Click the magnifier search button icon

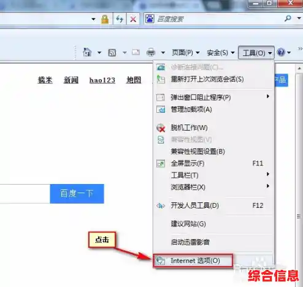[288, 18]
